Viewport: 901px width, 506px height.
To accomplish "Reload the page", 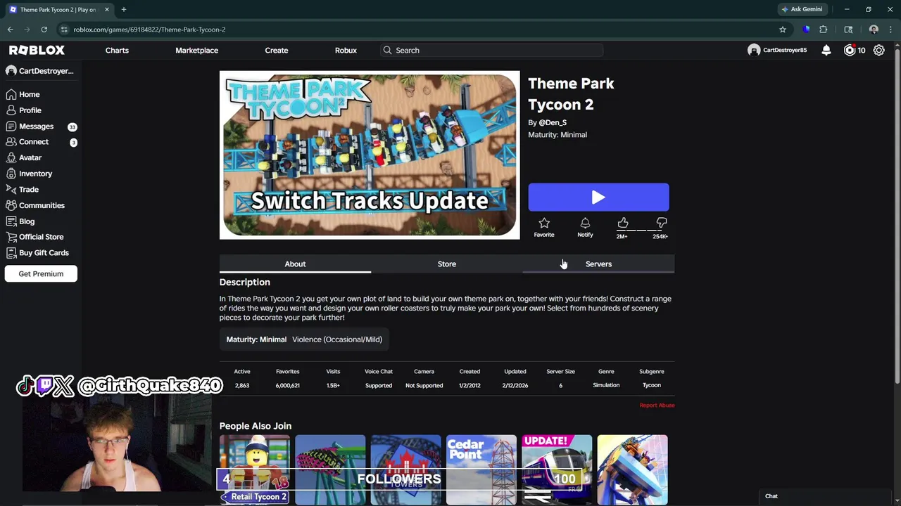I will click(x=44, y=30).
